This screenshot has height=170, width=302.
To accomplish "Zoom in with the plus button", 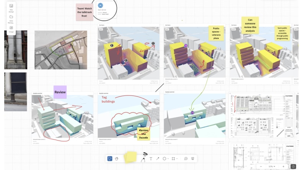I will coord(283,167).
